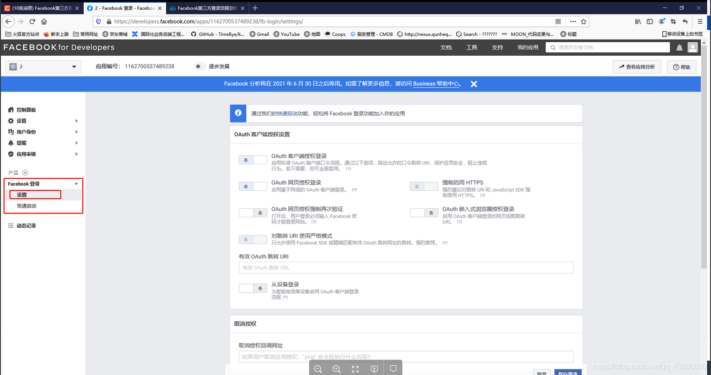Add a product with the plus icon

(26, 173)
